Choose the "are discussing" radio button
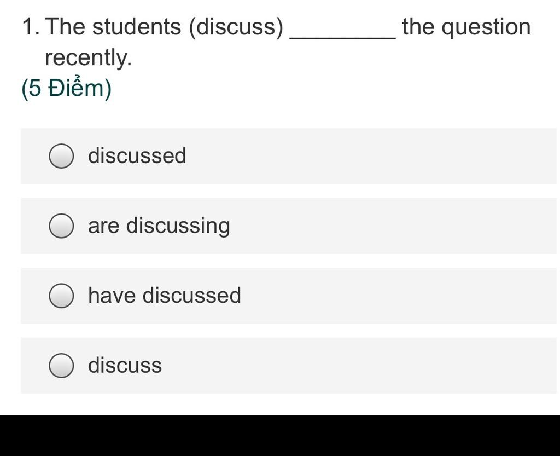560x456 pixels. [x=61, y=226]
